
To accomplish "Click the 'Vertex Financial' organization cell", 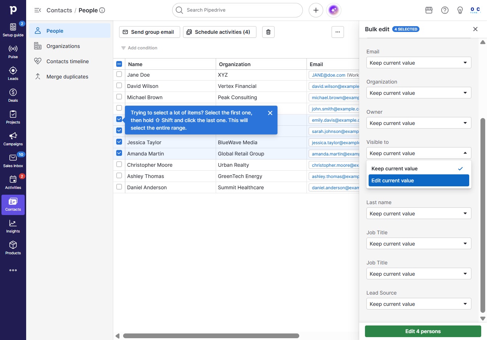I will [x=261, y=86].
